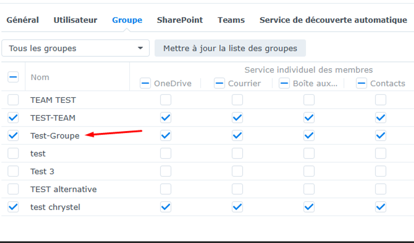Open the Service de découverte automatique tab
This screenshot has height=243, width=414.
coord(333,20)
